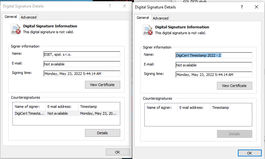The image size is (265, 159).
Task: Click View Certificate for DigiCert Timestamp signer
Action: (234, 86)
